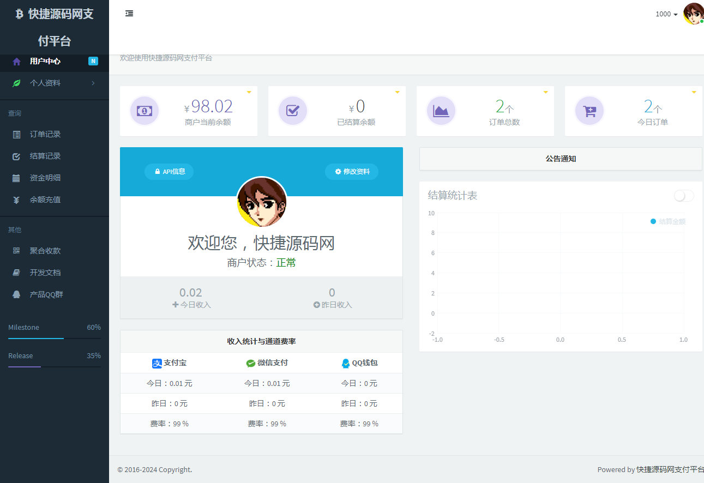Viewport: 704px width, 483px height.
Task: Open dropdown arrow on 商户当前余额 card
Action: coord(249,92)
